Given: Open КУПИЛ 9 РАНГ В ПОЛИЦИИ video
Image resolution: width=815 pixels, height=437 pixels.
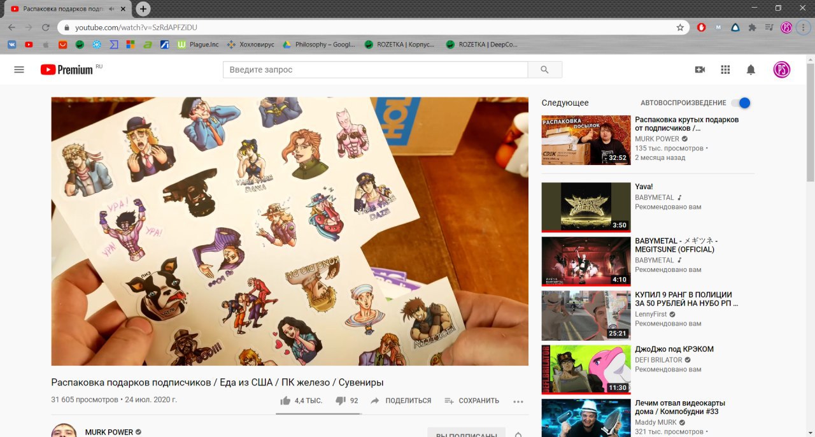Looking at the screenshot, I should pos(686,299).
